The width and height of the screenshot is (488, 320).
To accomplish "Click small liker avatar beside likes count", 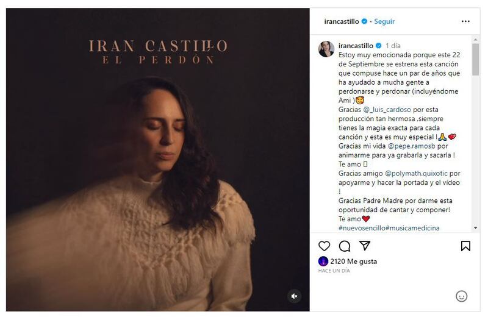I will click(323, 261).
